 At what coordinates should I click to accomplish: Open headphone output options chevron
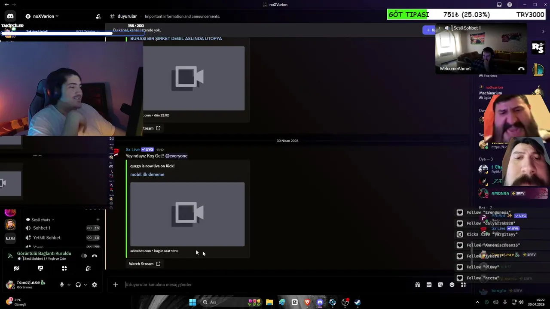85,285
